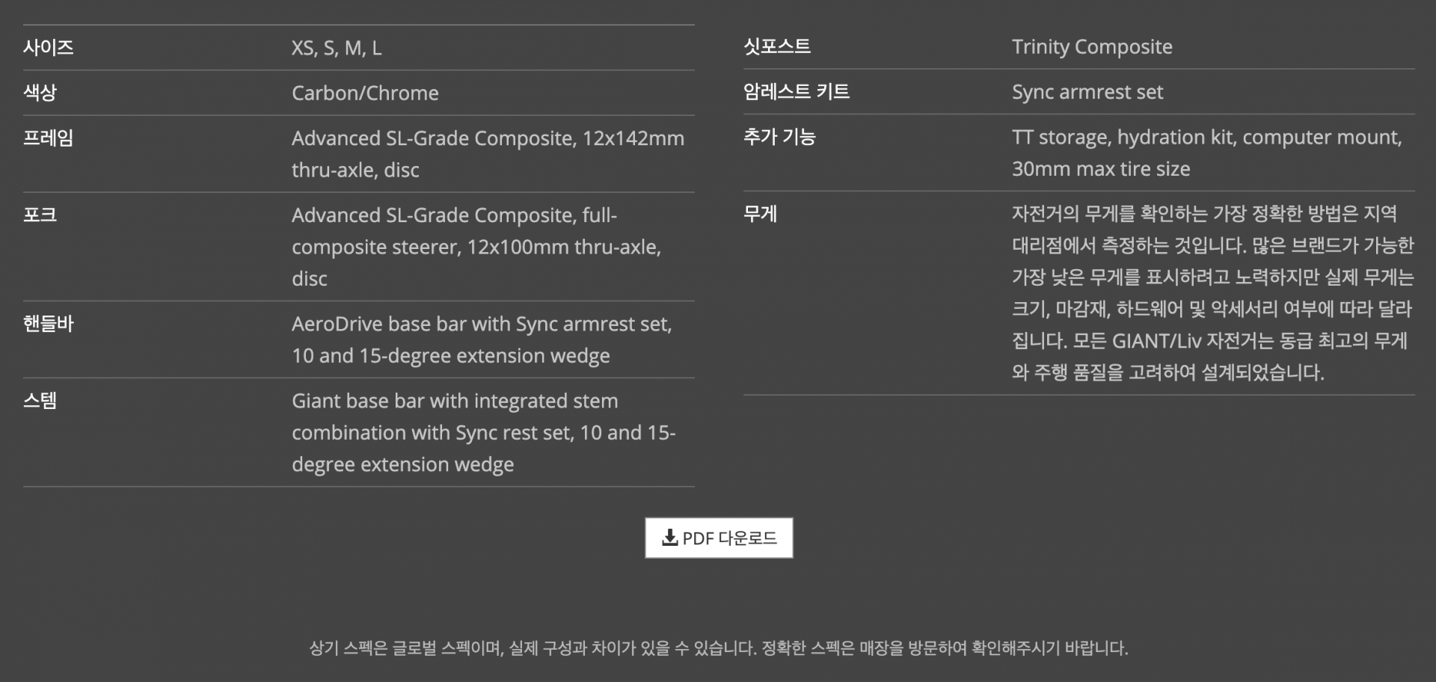Click the 무게 weight paragraph text

coord(1213,293)
